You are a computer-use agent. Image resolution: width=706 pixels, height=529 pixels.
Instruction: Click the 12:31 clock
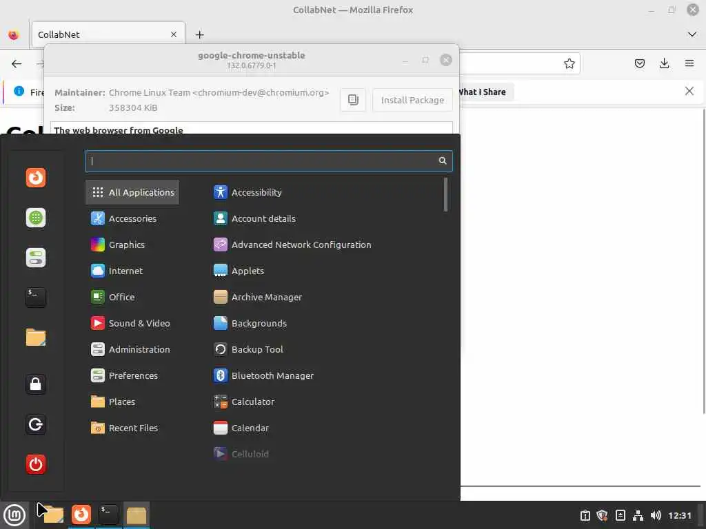coord(680,515)
